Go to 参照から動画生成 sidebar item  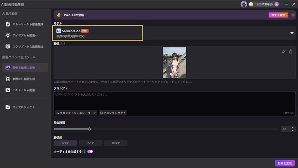click(25, 79)
